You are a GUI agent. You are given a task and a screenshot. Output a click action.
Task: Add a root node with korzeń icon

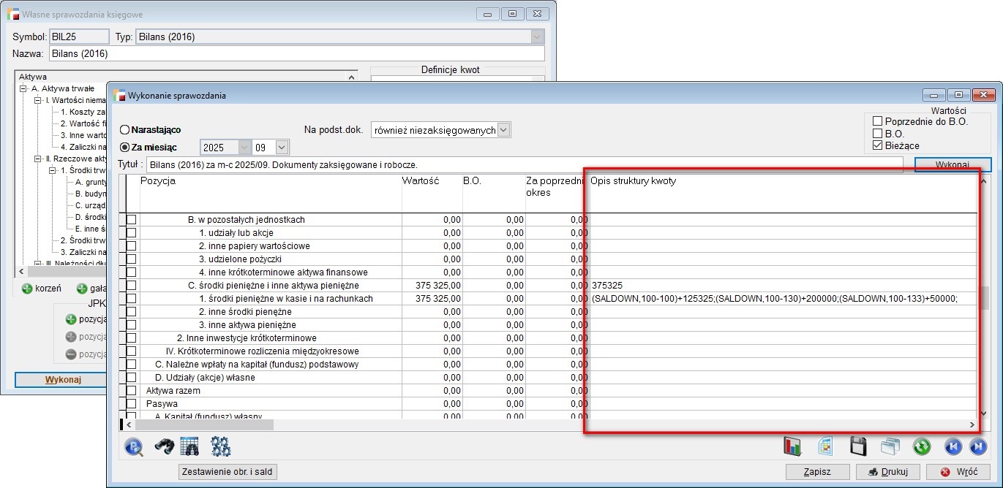tap(28, 289)
